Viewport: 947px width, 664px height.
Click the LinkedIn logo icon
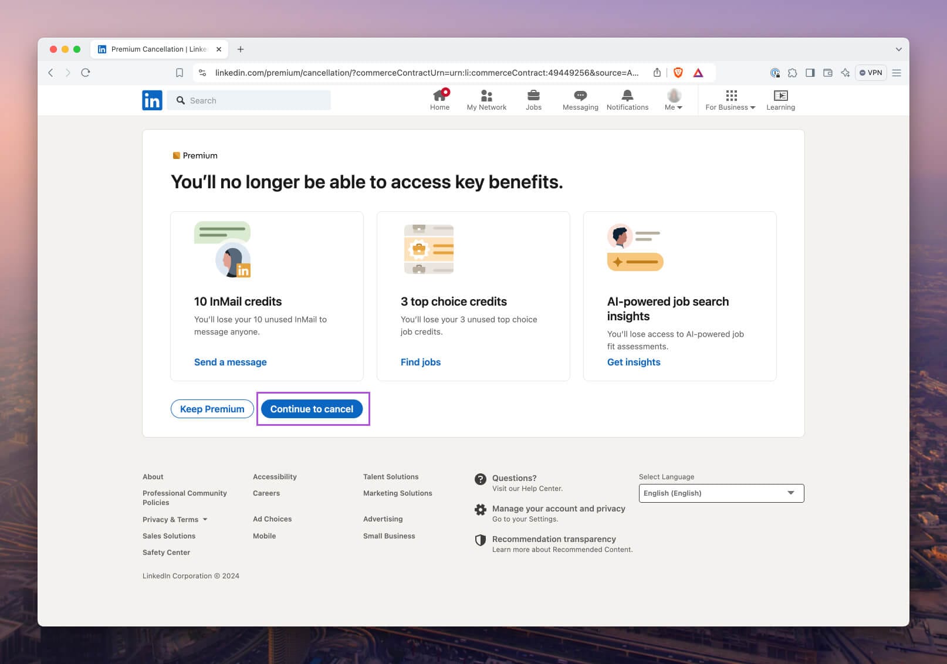coord(152,100)
